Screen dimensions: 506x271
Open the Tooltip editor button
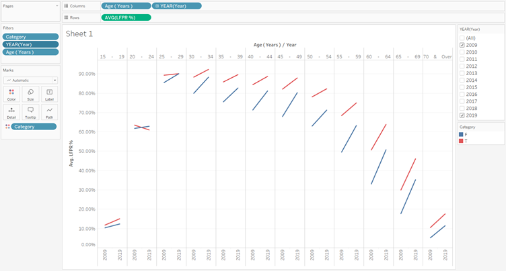[x=30, y=112]
